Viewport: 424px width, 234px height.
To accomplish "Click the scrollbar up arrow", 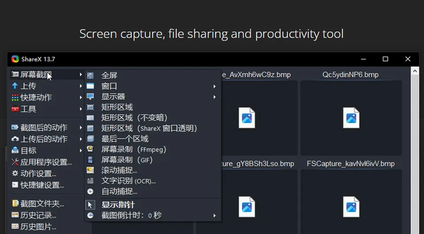I will [x=415, y=71].
